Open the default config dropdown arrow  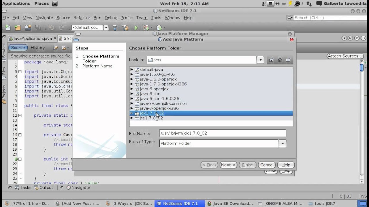[x=106, y=28]
